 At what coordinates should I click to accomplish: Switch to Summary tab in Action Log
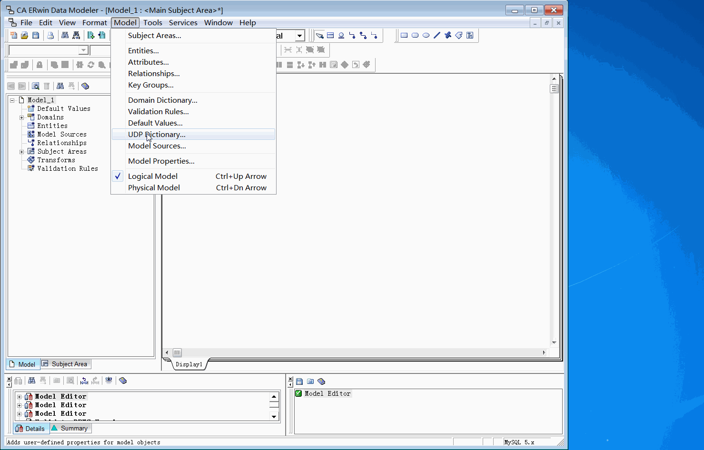pyautogui.click(x=70, y=428)
